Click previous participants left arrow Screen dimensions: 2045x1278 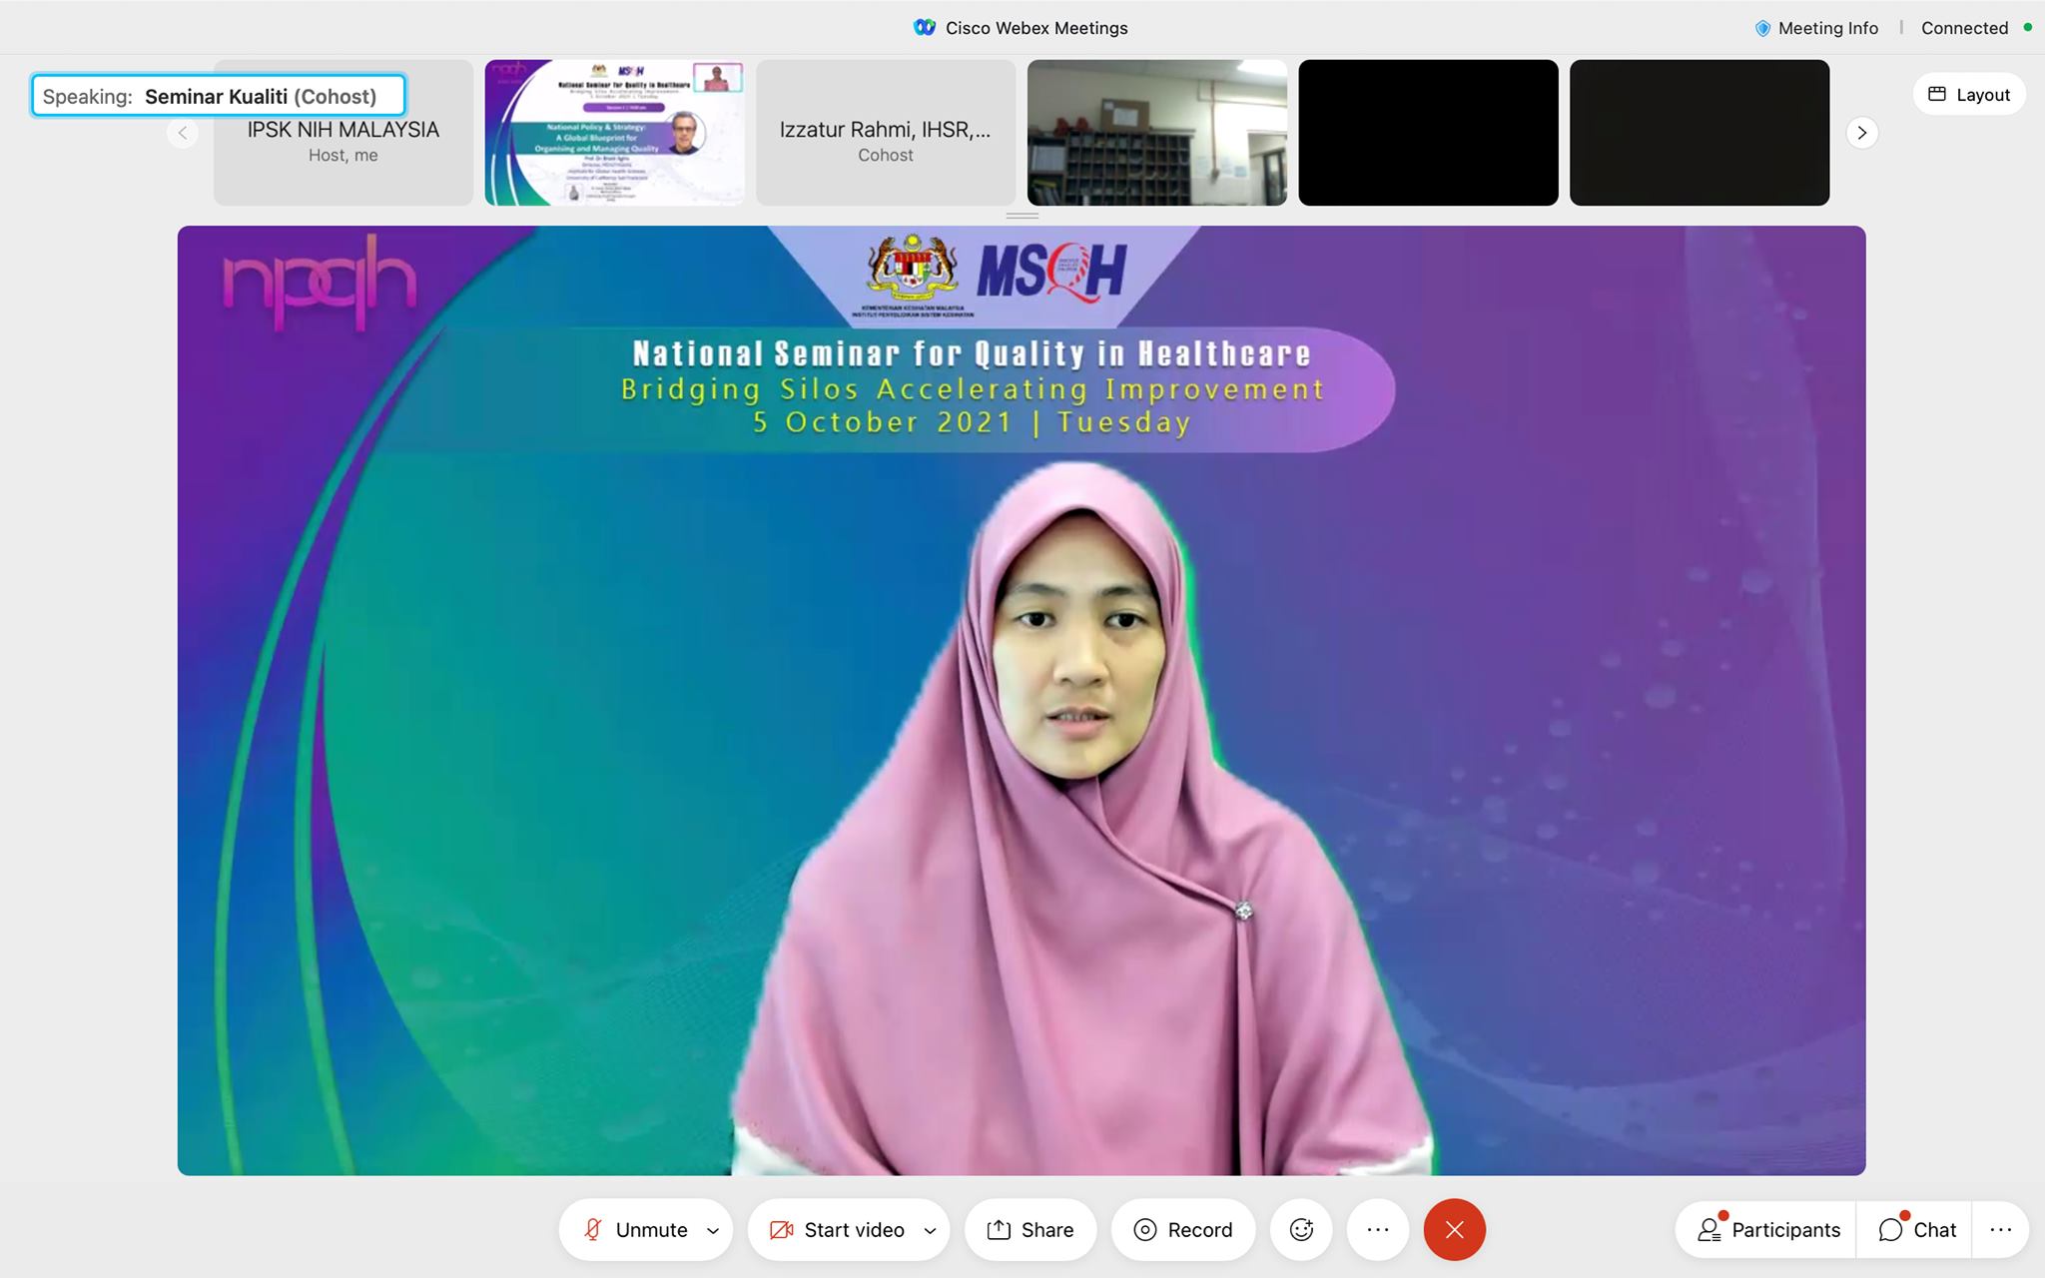[182, 132]
